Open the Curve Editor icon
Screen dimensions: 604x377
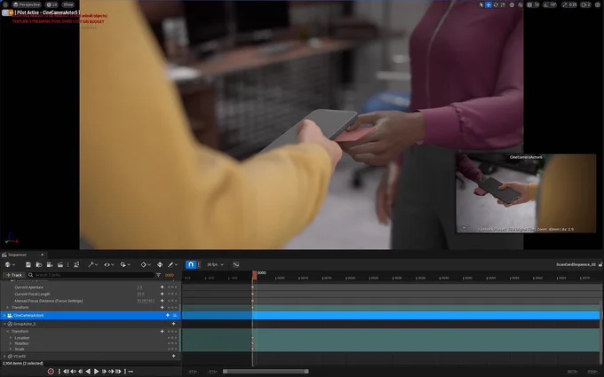tap(235, 264)
